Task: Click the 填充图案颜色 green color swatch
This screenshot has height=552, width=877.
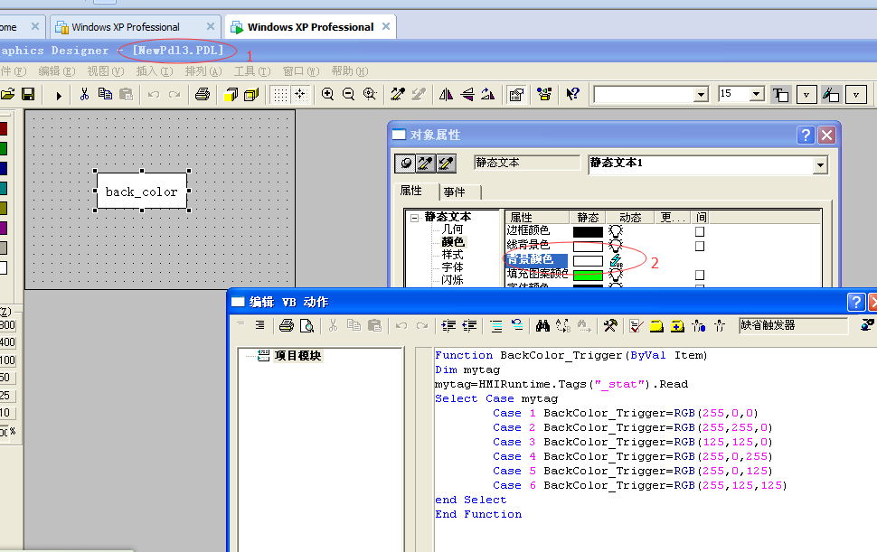Action: (x=588, y=275)
